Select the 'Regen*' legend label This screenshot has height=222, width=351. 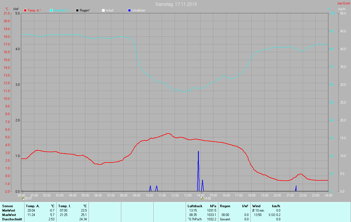coord(85,10)
